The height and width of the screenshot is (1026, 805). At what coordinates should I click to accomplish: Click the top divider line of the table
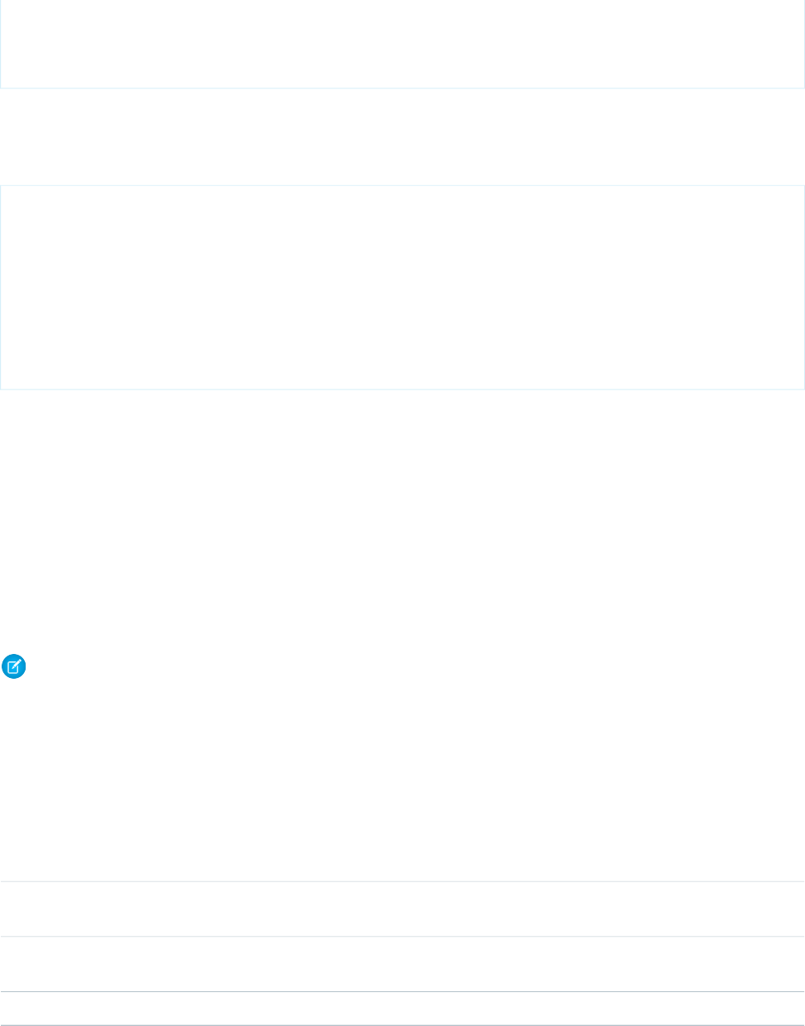tap(402, 881)
